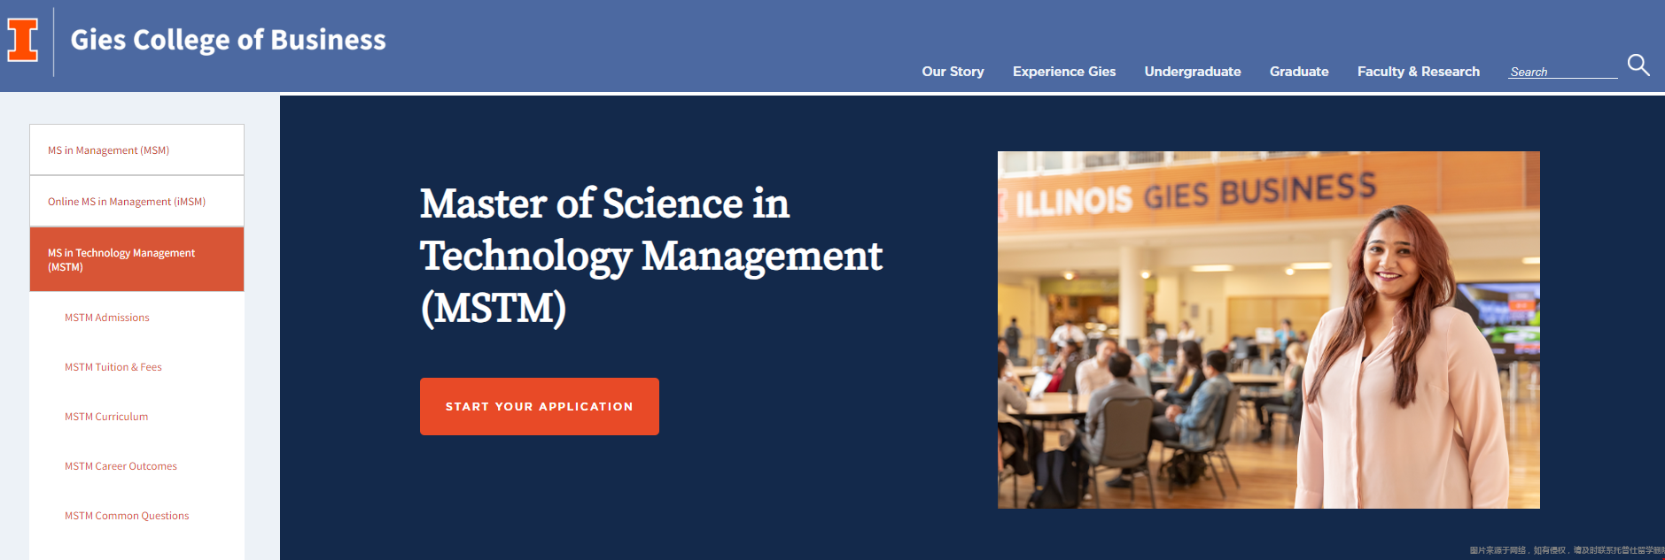Open the Gies College of Business homepage
The width and height of the screenshot is (1665, 560).
click(228, 40)
